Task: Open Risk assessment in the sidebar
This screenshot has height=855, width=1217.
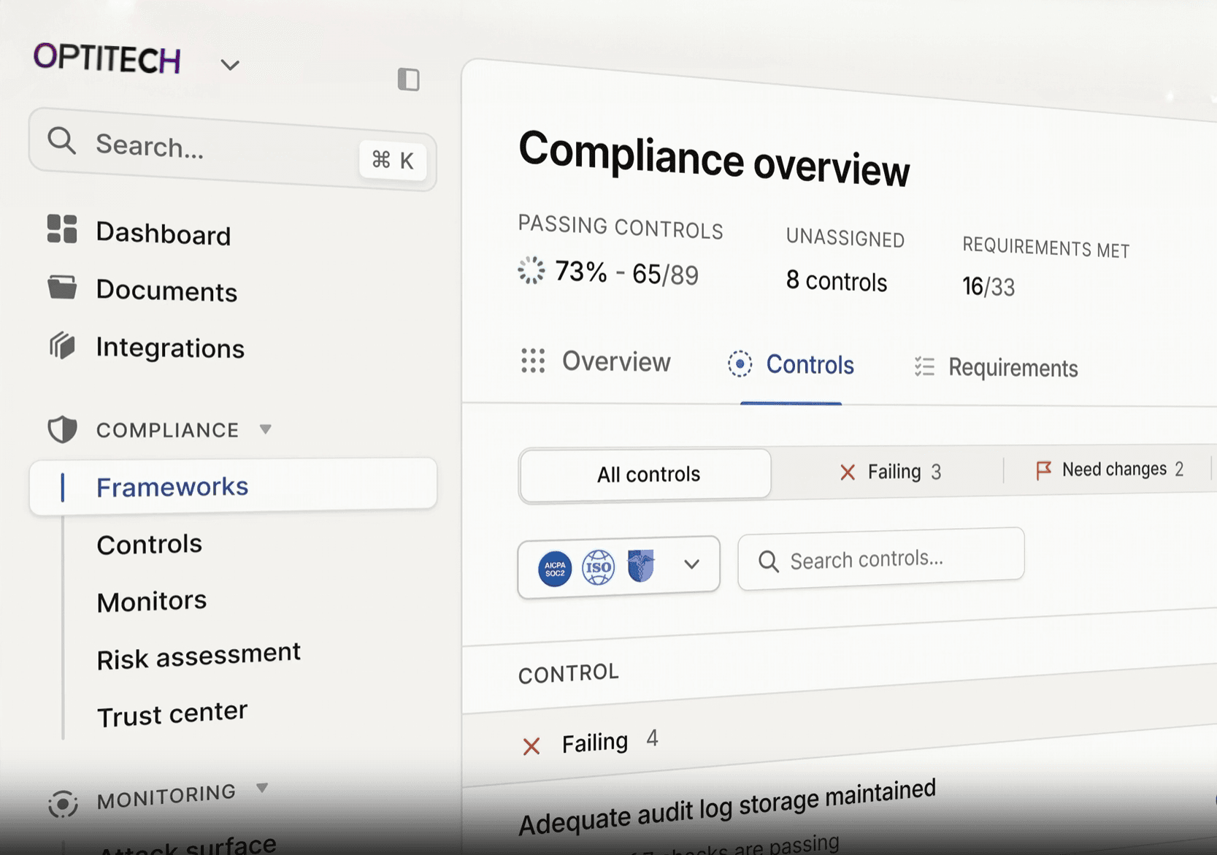Action: 199,655
